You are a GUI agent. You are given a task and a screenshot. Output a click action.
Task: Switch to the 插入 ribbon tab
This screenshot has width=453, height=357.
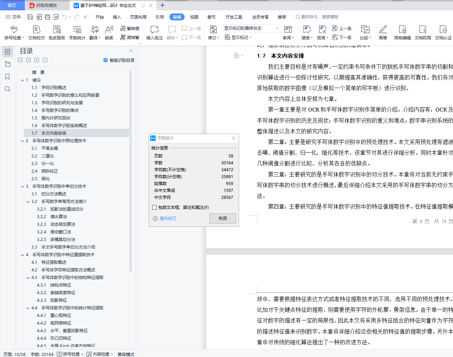(x=117, y=17)
